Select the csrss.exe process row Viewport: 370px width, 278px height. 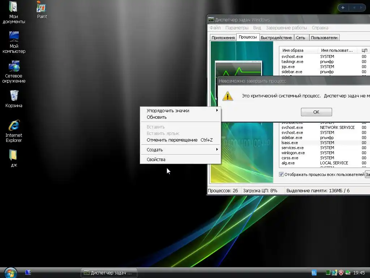[x=325, y=158]
